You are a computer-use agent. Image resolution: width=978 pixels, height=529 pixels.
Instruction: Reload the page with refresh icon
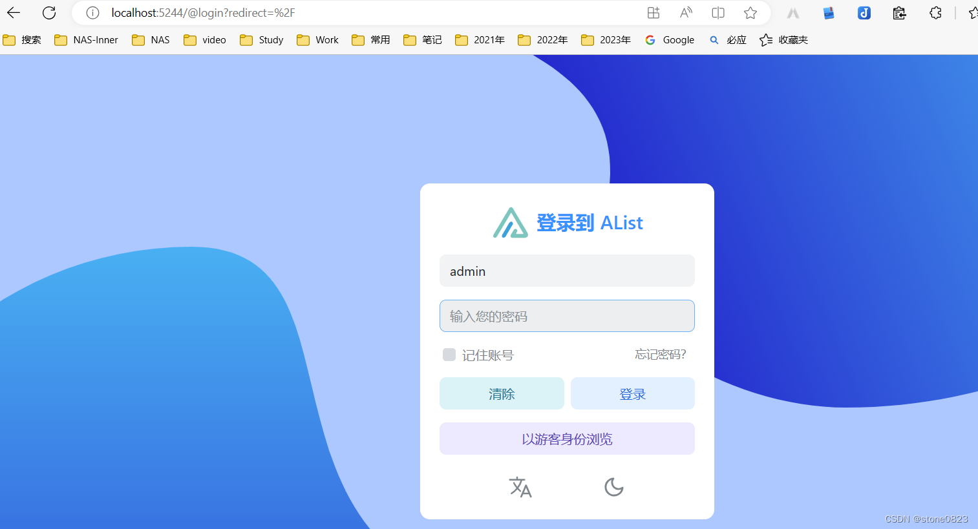49,13
